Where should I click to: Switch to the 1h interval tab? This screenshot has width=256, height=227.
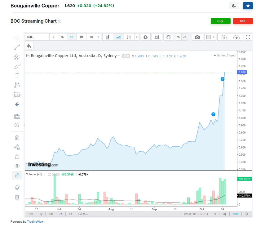pos(62,37)
